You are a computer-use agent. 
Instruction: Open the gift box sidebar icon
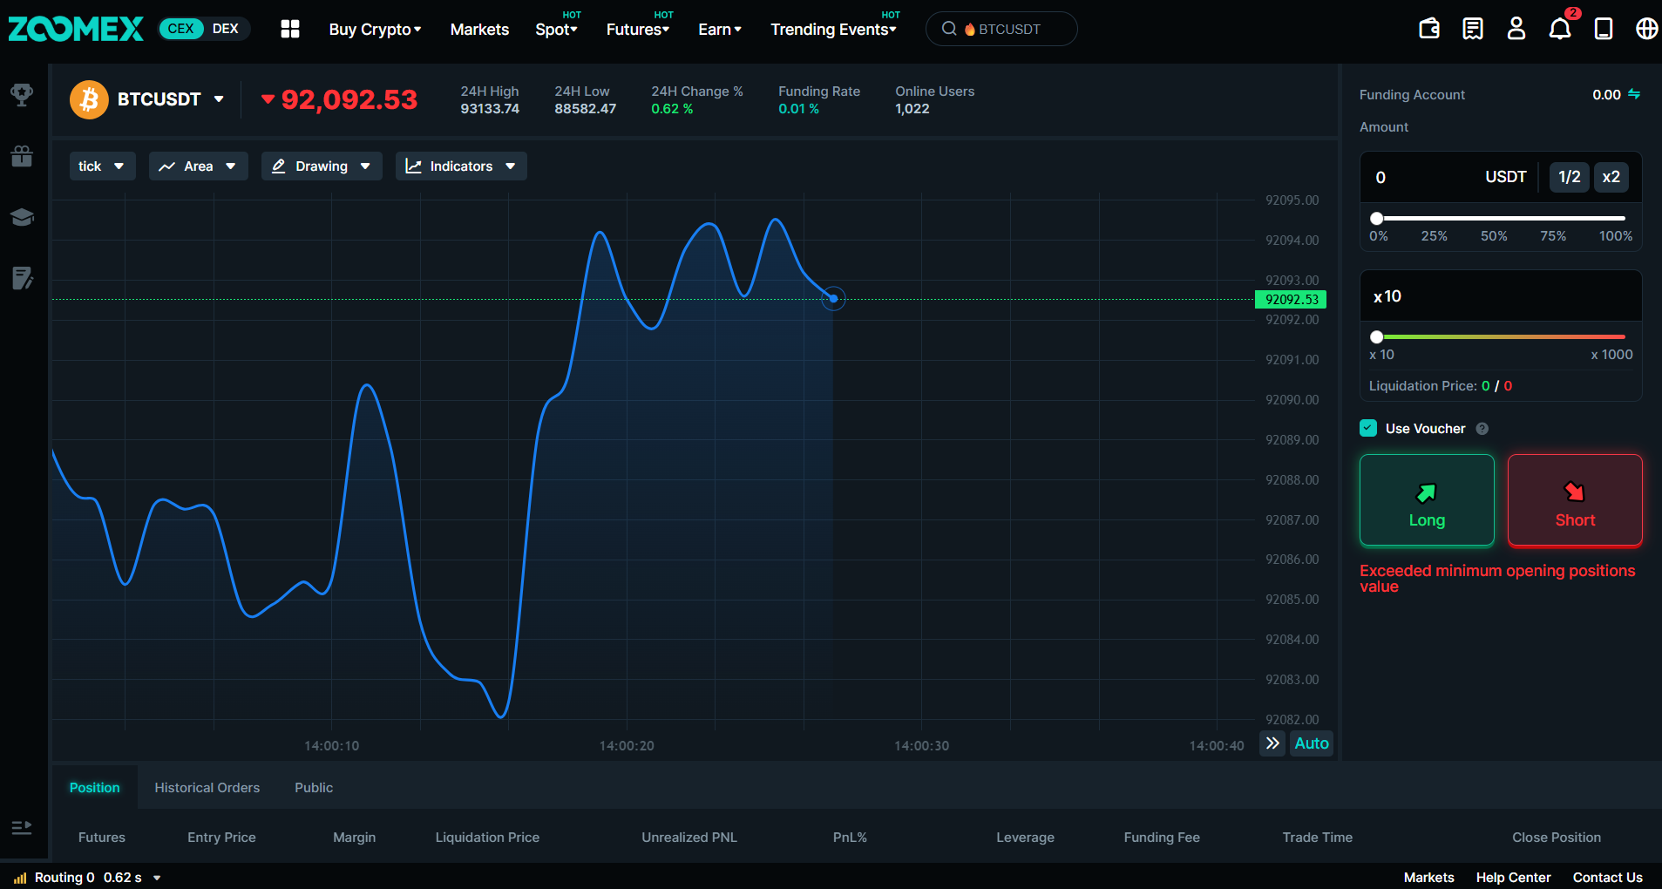click(x=22, y=156)
